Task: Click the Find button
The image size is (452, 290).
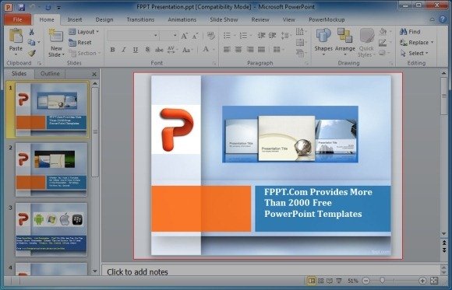Action: [410, 32]
